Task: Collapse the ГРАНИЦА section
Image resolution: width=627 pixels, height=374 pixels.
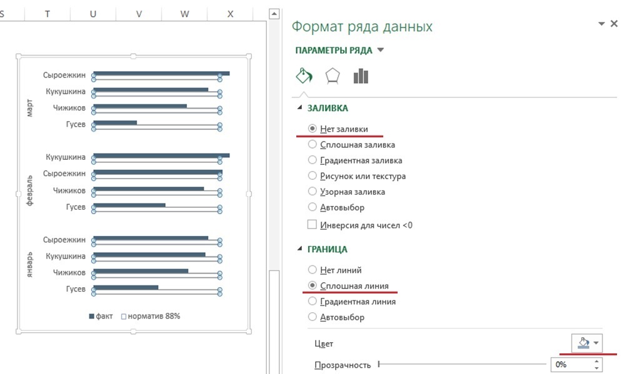Action: pos(298,249)
